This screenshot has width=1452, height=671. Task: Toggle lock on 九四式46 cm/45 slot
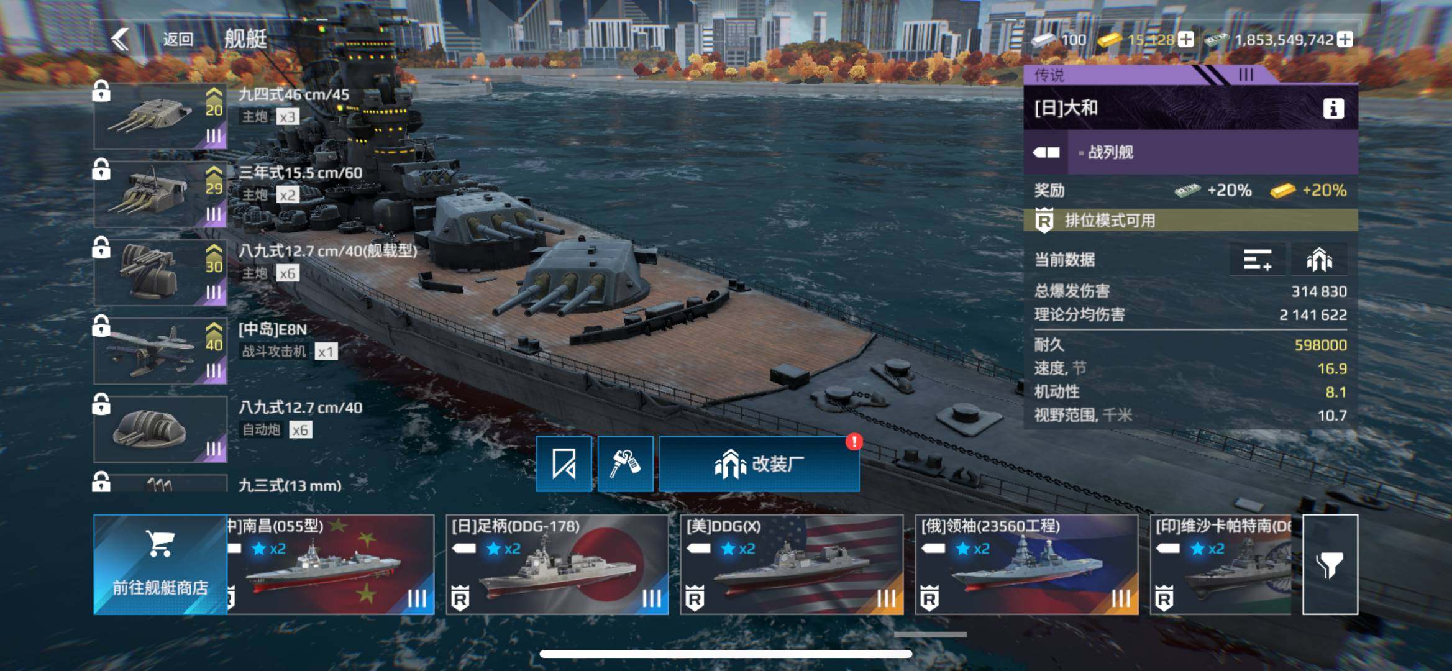tap(101, 91)
